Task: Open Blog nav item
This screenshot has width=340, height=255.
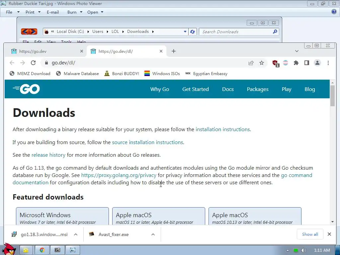Action: (310, 89)
